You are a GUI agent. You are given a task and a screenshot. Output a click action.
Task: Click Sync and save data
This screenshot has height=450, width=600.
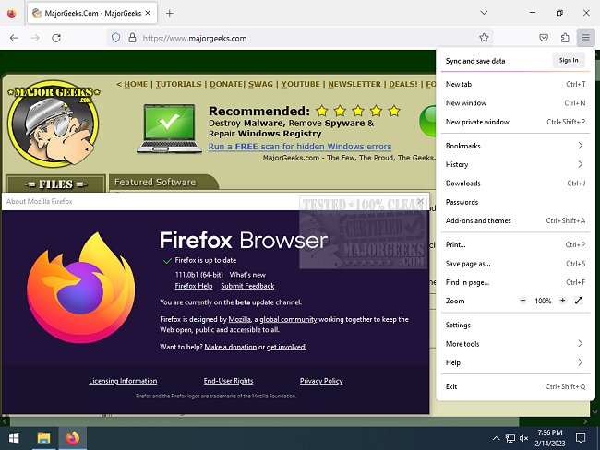click(x=475, y=61)
